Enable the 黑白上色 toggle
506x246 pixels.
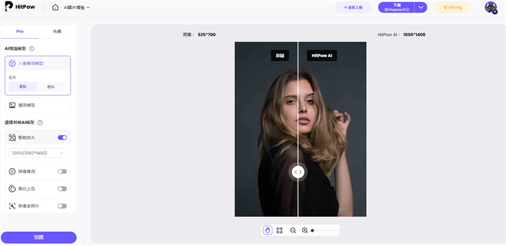[62, 188]
